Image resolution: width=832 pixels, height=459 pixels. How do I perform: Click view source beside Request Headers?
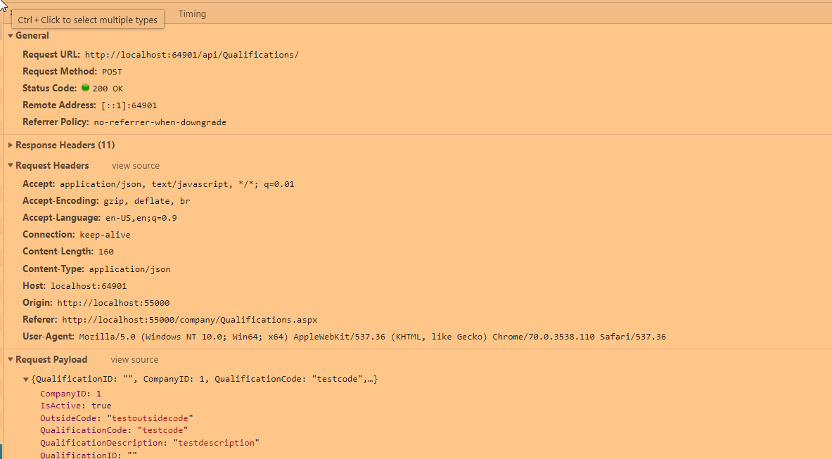pyautogui.click(x=135, y=166)
